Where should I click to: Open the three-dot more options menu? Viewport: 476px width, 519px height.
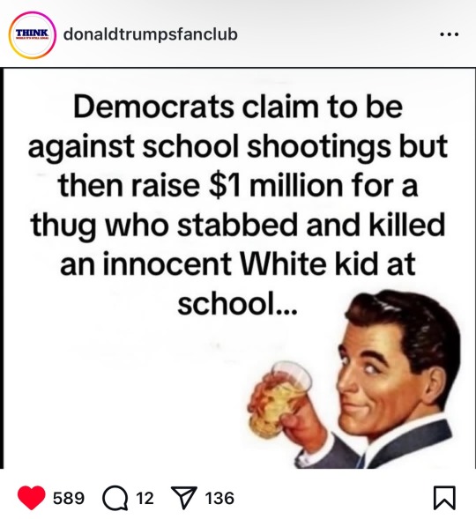click(x=450, y=33)
